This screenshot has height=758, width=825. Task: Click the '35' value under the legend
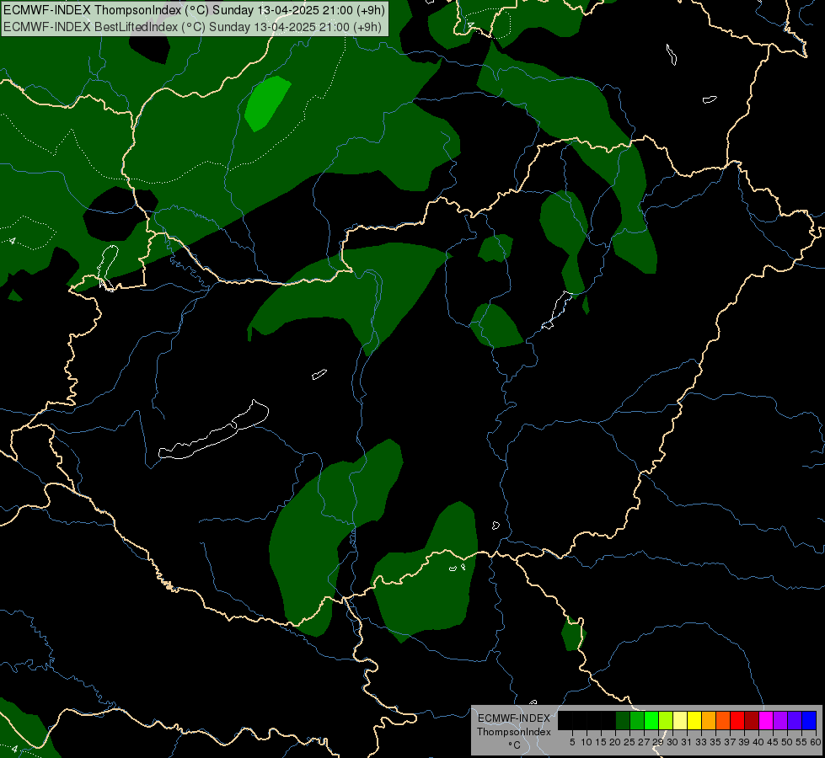(x=715, y=742)
